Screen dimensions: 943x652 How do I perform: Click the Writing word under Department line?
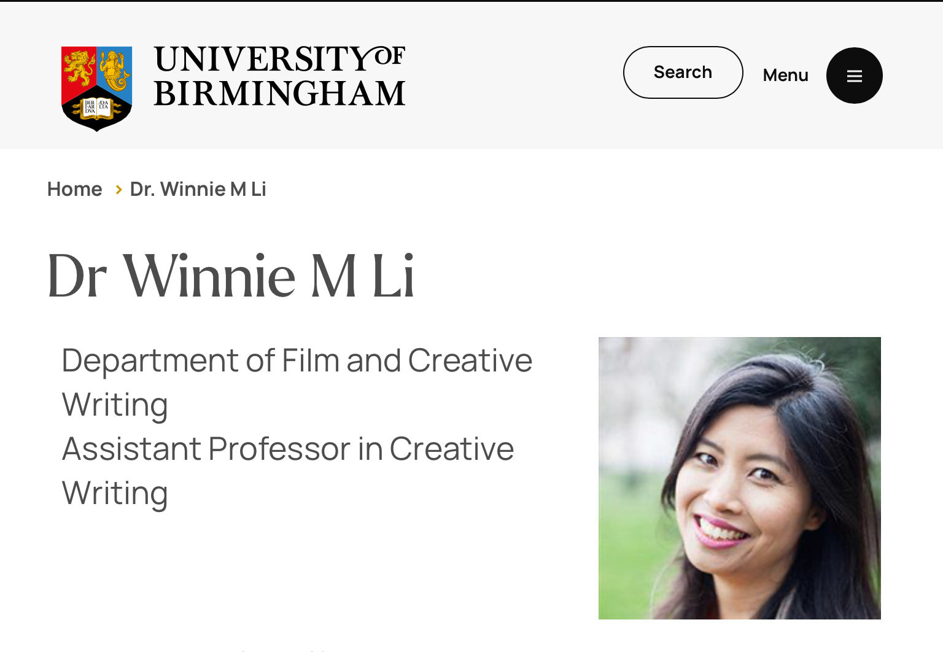tap(115, 406)
